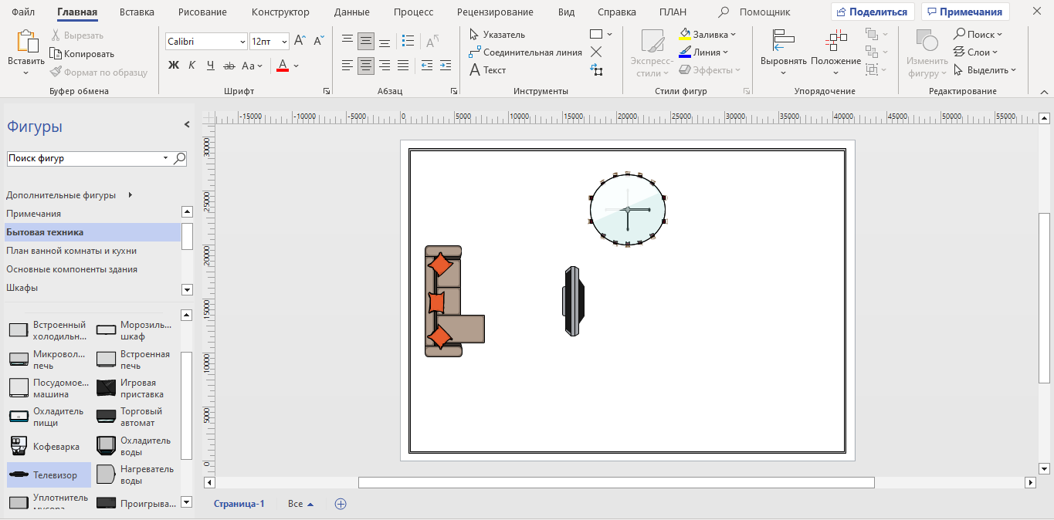Toggle underline formatting (Ч)
The image size is (1054, 520).
(x=210, y=66)
